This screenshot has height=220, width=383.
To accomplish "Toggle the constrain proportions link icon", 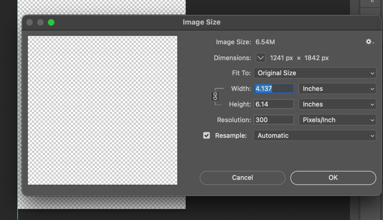I will coord(215,96).
